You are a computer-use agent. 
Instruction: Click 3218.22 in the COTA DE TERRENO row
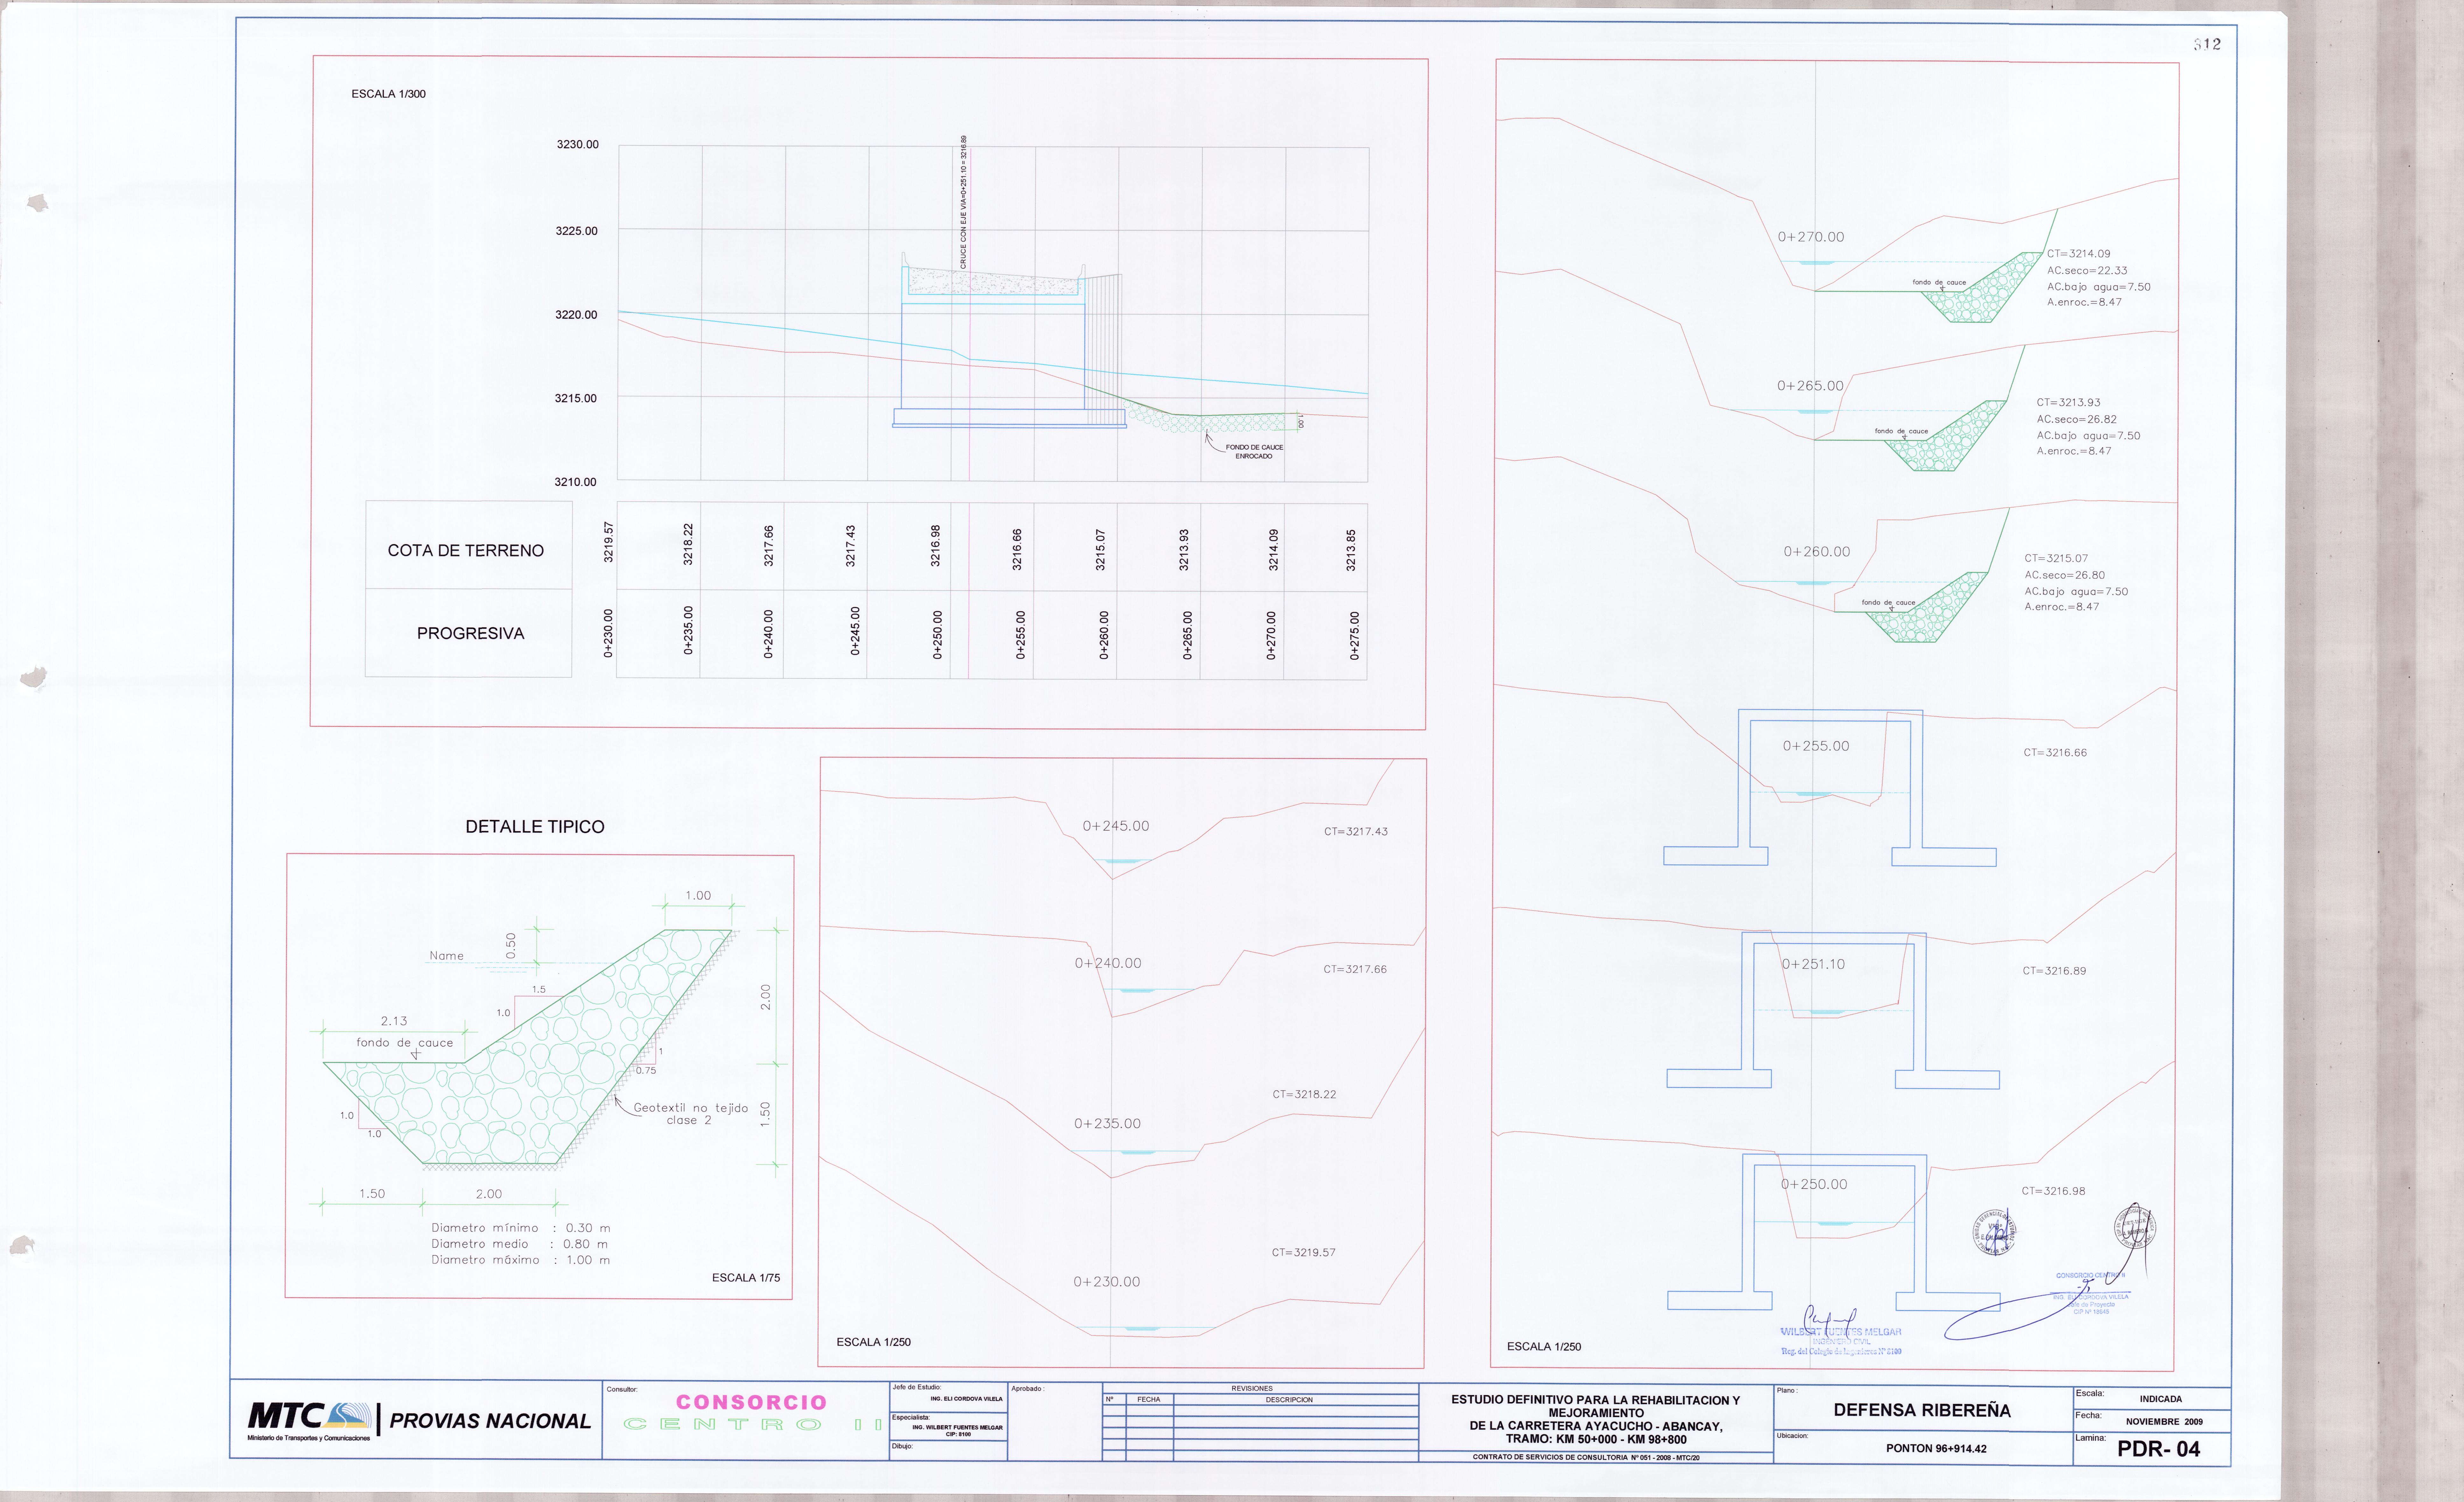point(688,544)
